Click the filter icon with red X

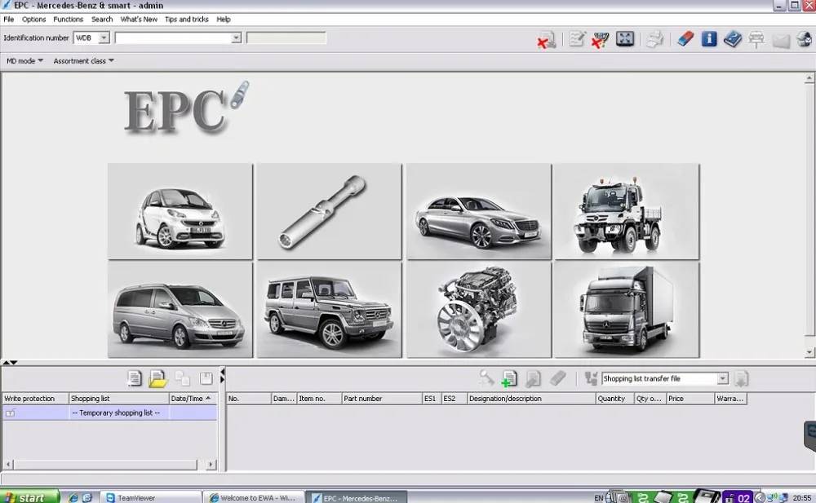(x=601, y=39)
